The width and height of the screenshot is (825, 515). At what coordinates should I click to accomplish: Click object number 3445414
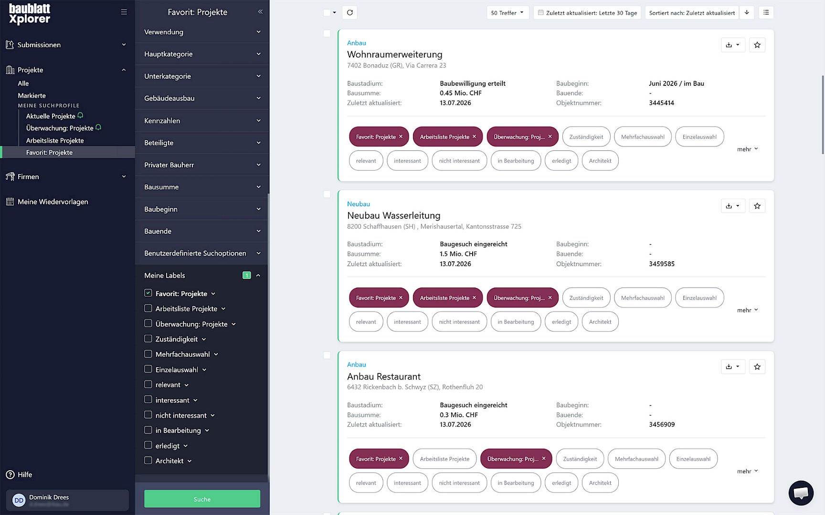click(x=661, y=103)
